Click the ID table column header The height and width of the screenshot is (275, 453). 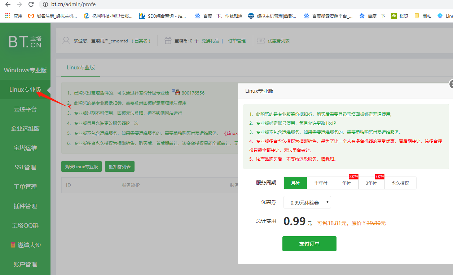tap(69, 185)
